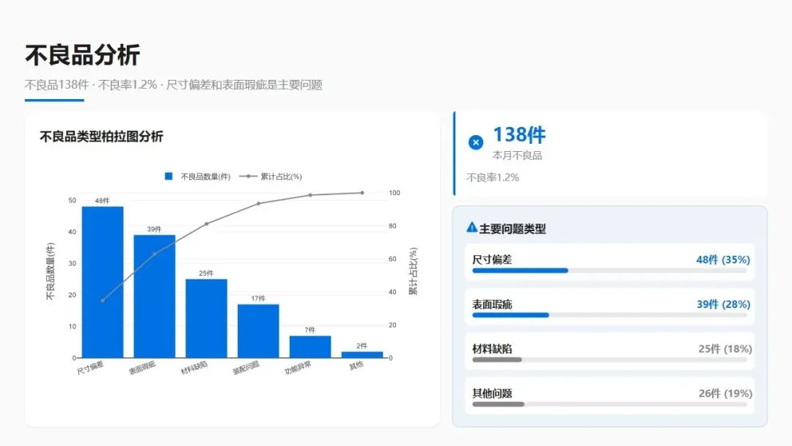Click the 100 tick on the right axis
The height and width of the screenshot is (446, 792).
tap(395, 193)
